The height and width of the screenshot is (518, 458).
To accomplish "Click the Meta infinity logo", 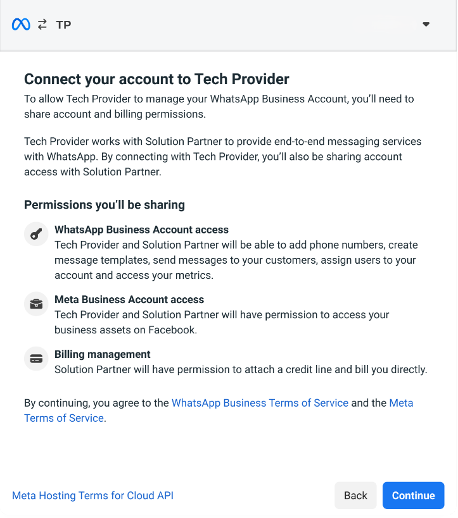I will tap(21, 25).
